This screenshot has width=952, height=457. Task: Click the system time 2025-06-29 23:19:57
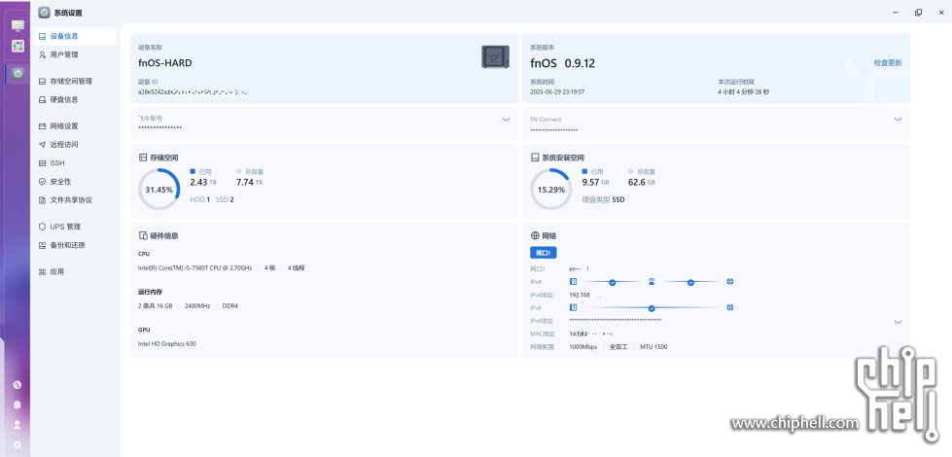point(557,92)
